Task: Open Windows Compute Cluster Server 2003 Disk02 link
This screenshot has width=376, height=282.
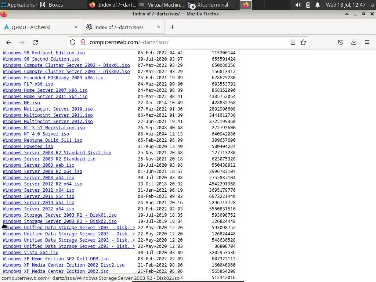Action: click(66, 72)
